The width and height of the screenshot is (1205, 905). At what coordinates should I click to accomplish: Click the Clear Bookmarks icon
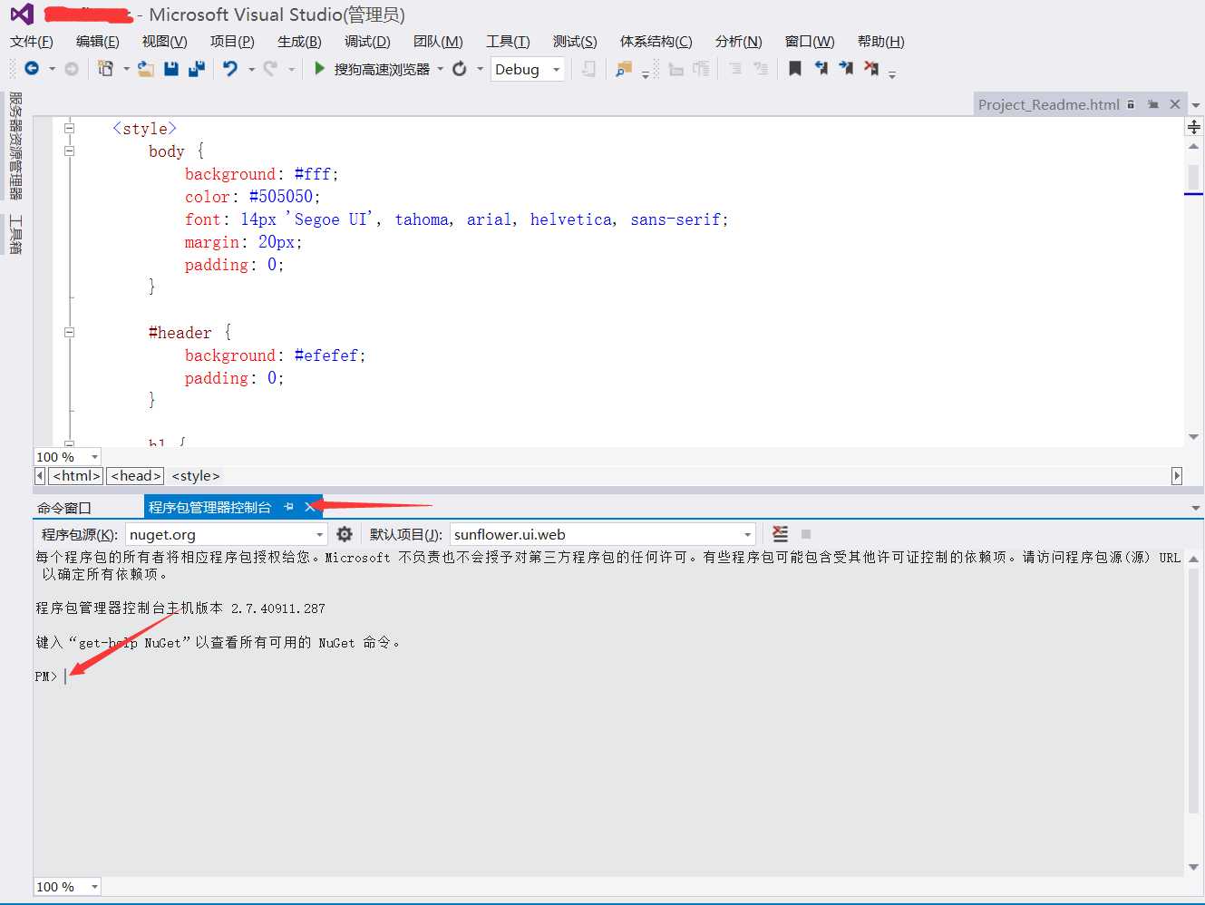click(871, 69)
